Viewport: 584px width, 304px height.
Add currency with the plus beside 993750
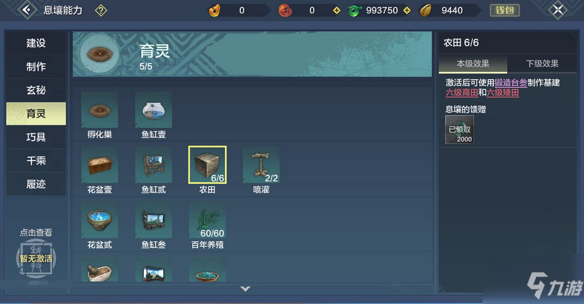407,10
